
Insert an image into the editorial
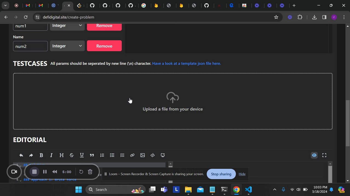tap(142, 155)
